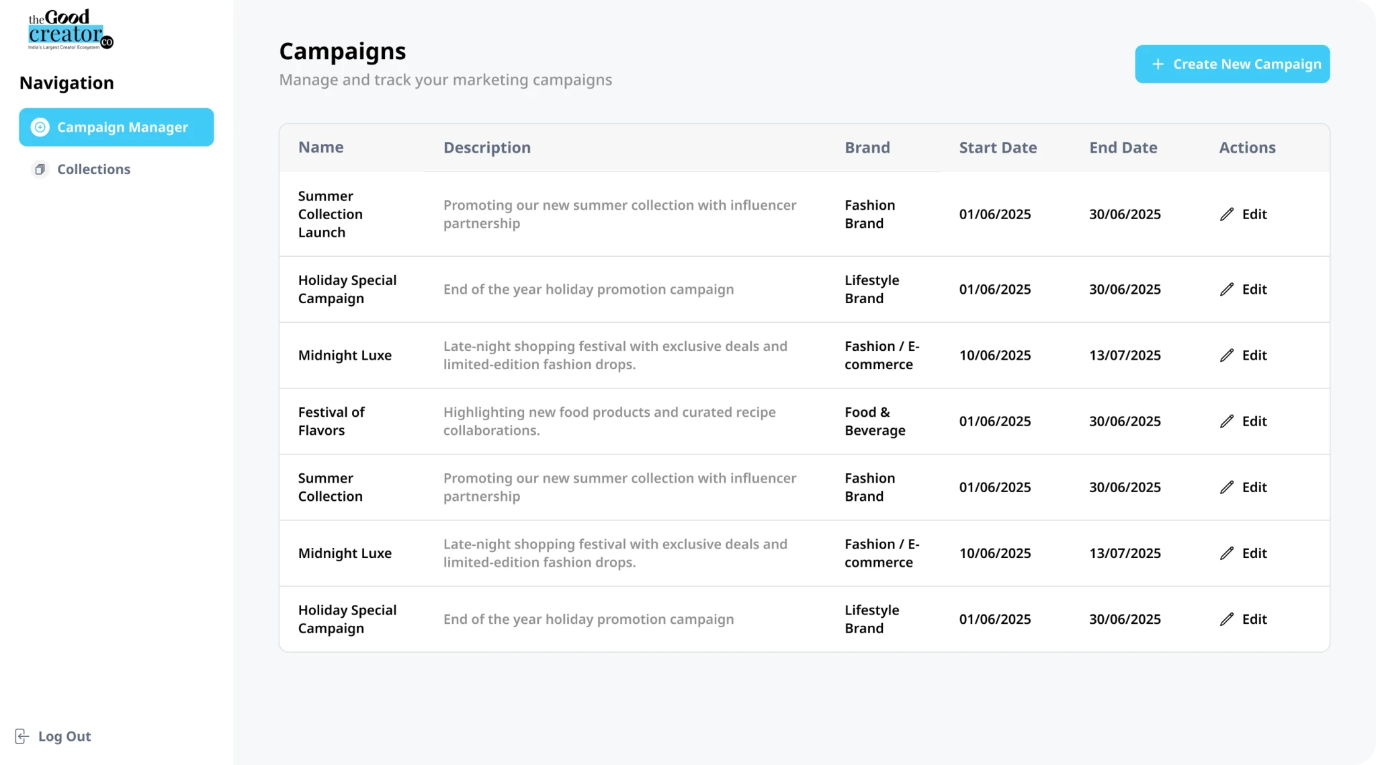
Task: Click the Name column header
Action: pos(320,147)
